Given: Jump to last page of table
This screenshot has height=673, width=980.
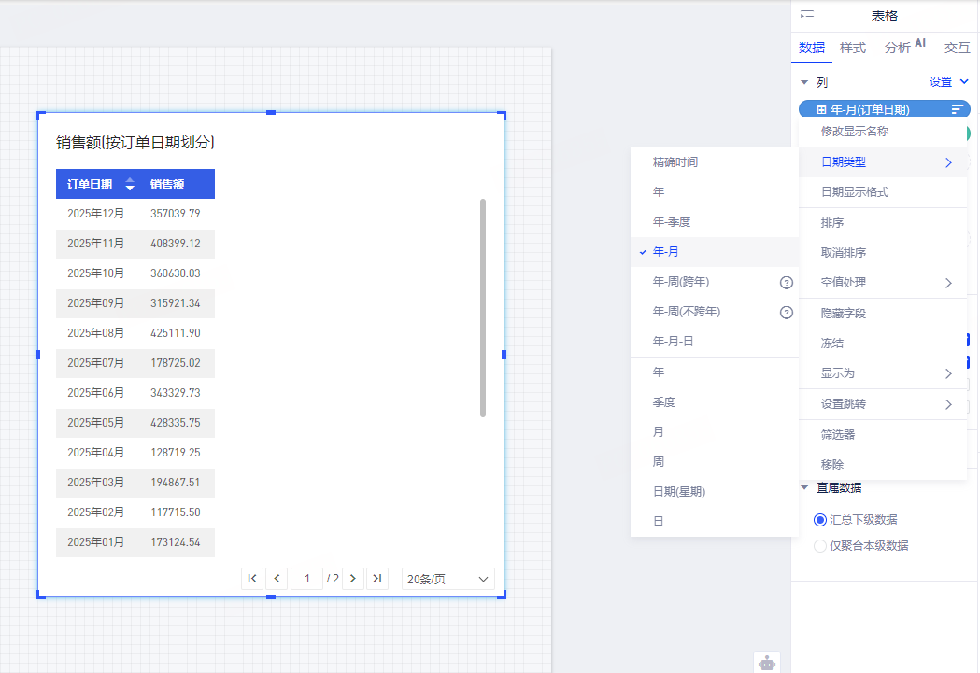Looking at the screenshot, I should (376, 579).
